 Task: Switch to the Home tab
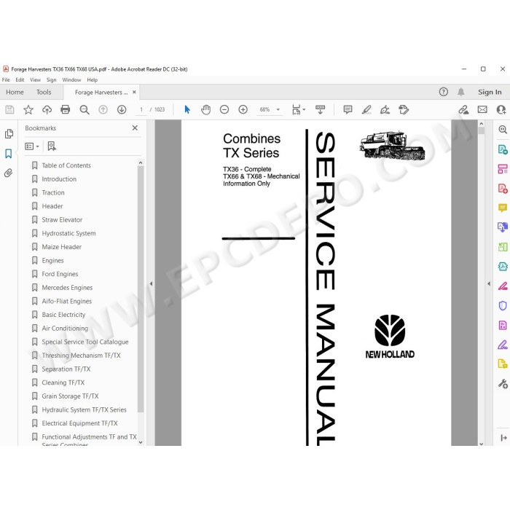click(x=15, y=92)
